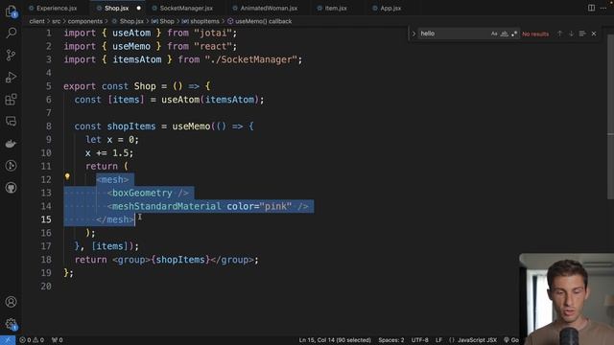Image resolution: width=614 pixels, height=345 pixels.
Task: Click 'useMemo' in the line 2 import
Action: 131,46
